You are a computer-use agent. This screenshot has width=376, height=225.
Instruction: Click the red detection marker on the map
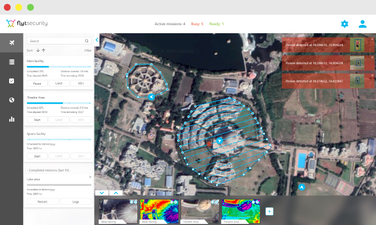click(209, 144)
